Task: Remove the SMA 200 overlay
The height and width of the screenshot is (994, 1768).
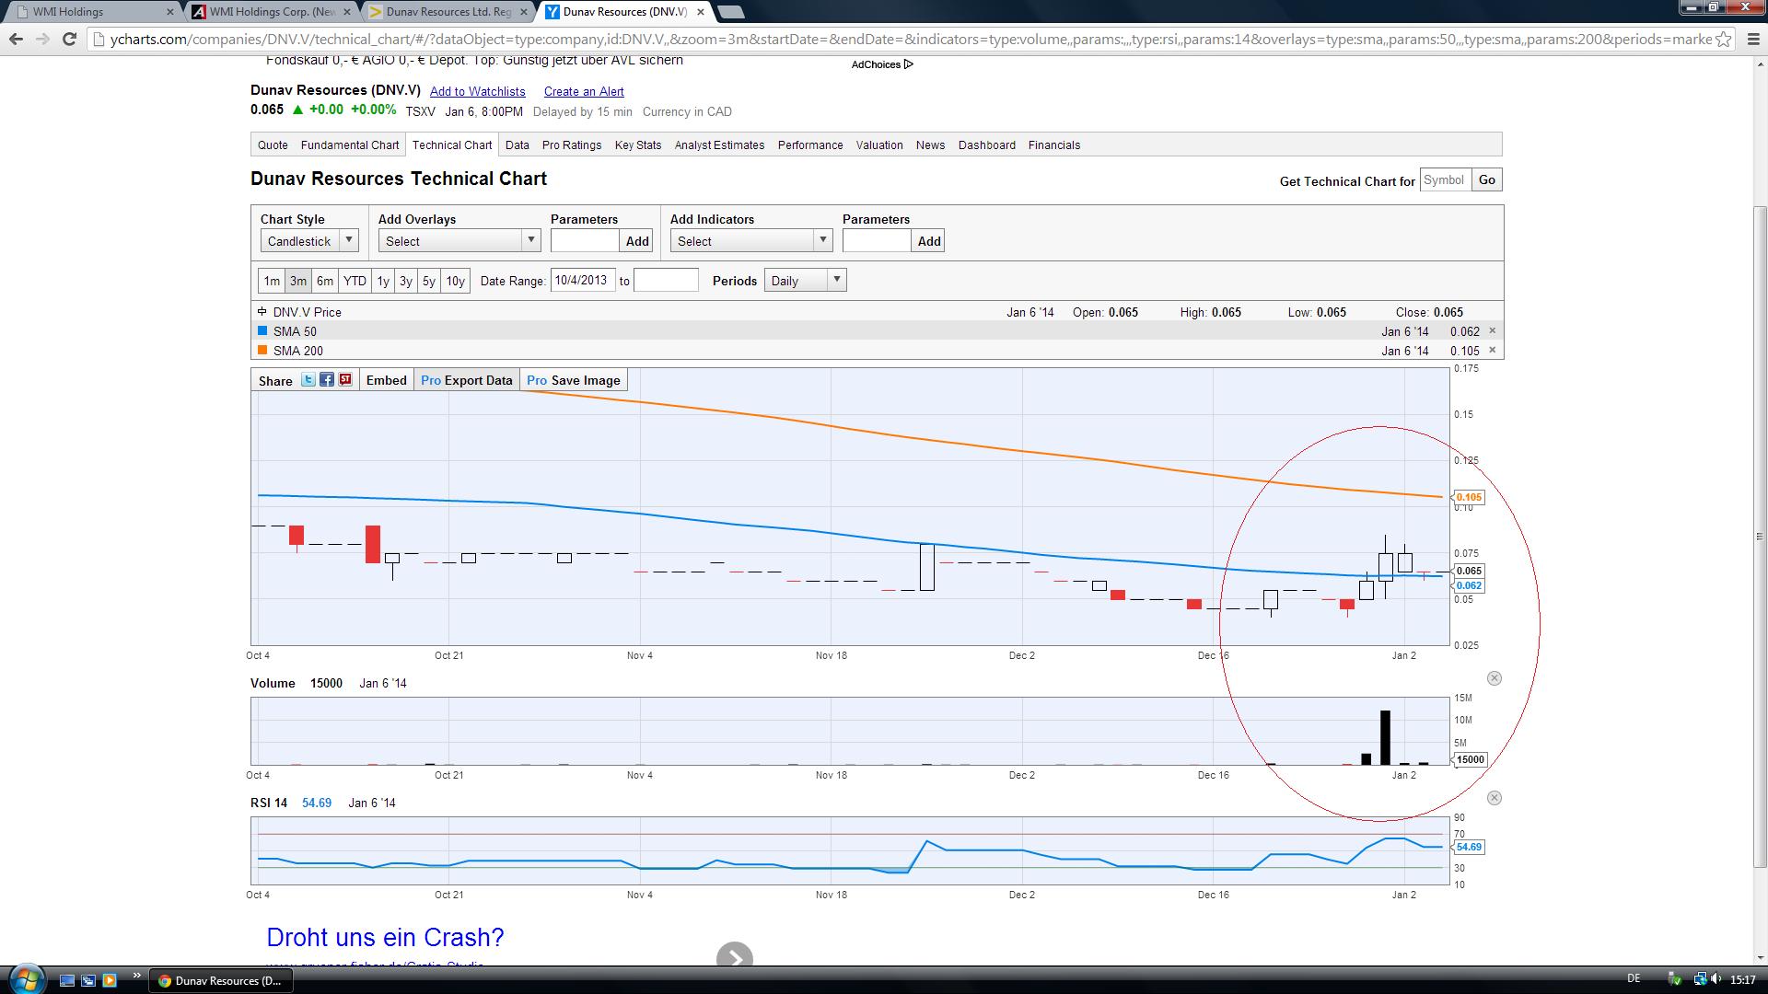Action: tap(1493, 351)
